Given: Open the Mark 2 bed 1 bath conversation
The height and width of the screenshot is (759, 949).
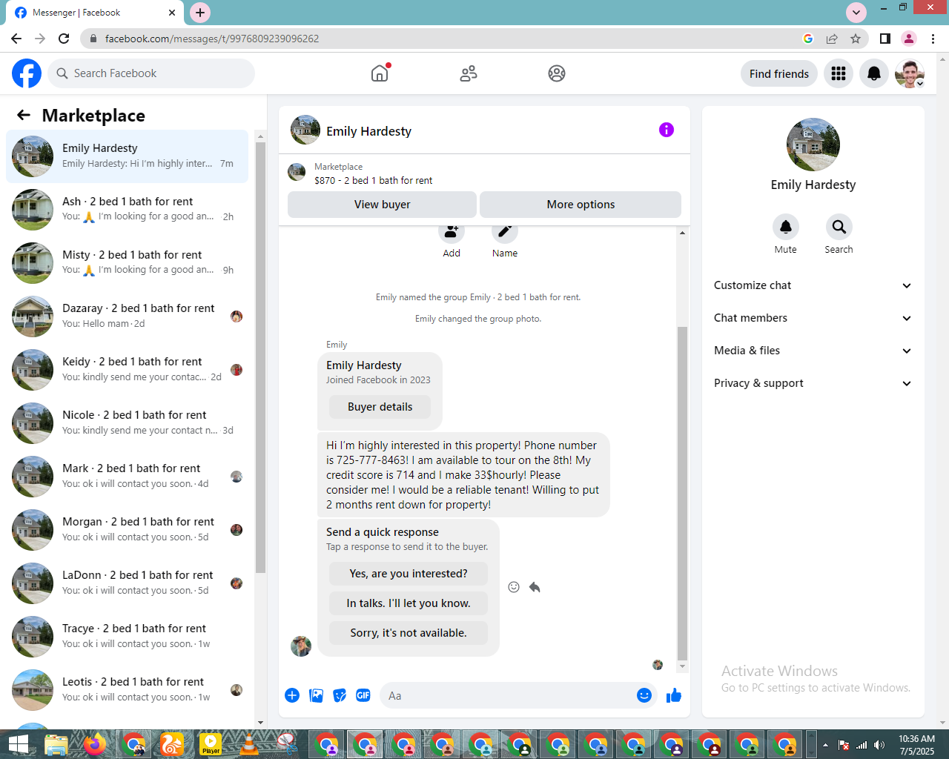Looking at the screenshot, I should click(x=128, y=477).
